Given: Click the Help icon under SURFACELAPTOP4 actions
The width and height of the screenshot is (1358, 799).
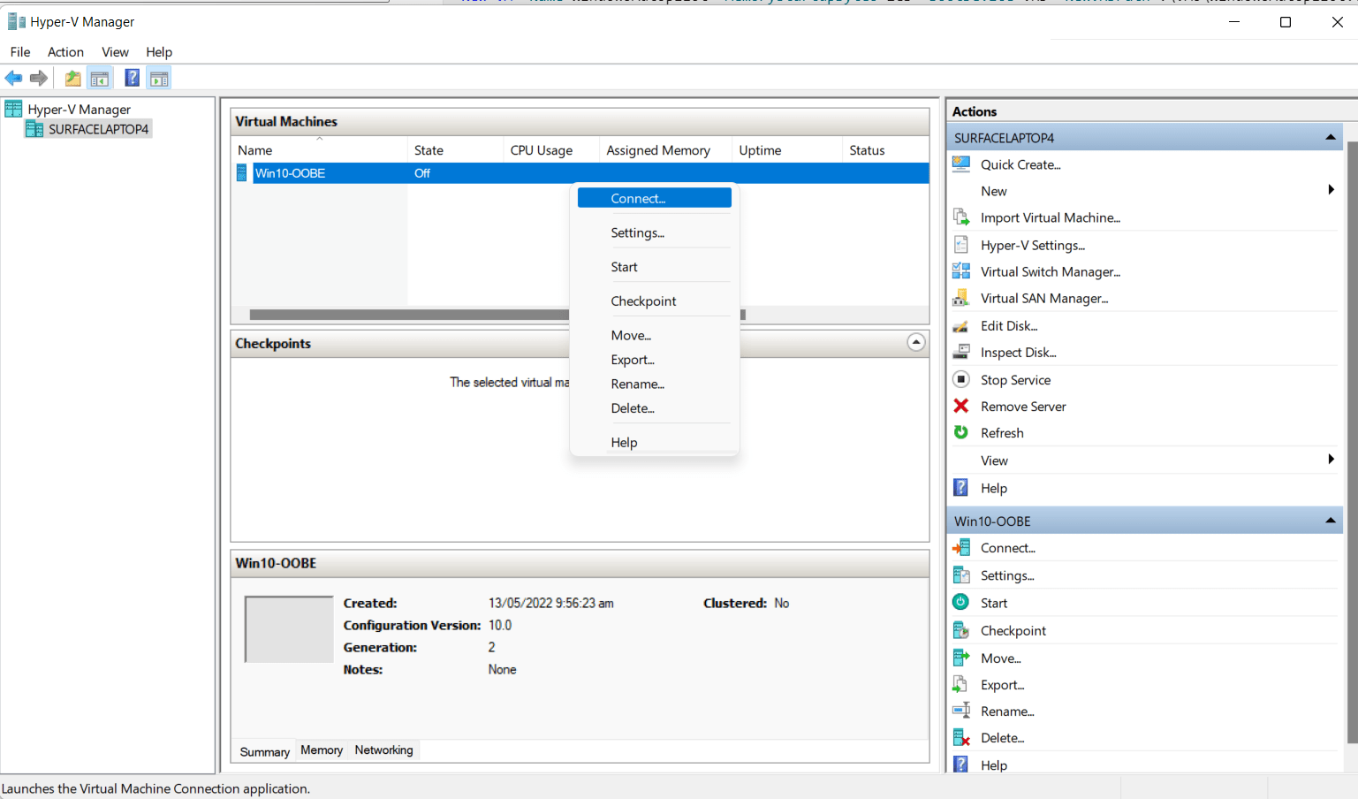Looking at the screenshot, I should [x=961, y=487].
